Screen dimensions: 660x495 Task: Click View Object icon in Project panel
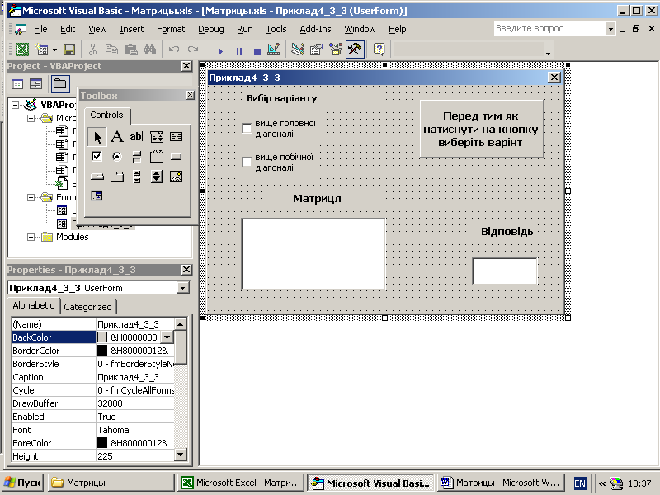pos(36,84)
